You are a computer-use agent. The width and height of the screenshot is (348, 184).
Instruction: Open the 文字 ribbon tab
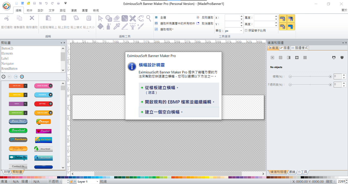52,11
